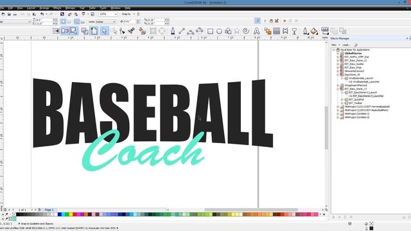Toggle the highlighted marquee select mode
Image resolution: width=411 pixels, height=231 pixels.
(x=65, y=31)
